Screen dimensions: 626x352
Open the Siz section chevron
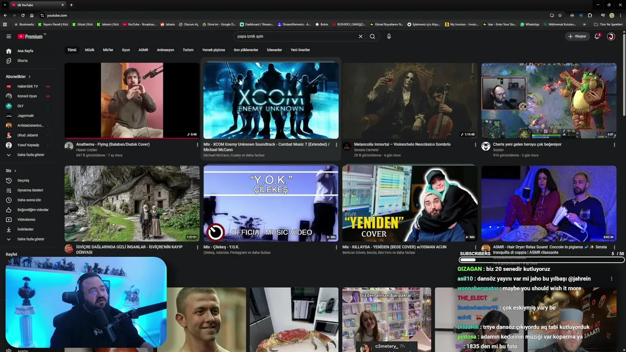click(15, 171)
